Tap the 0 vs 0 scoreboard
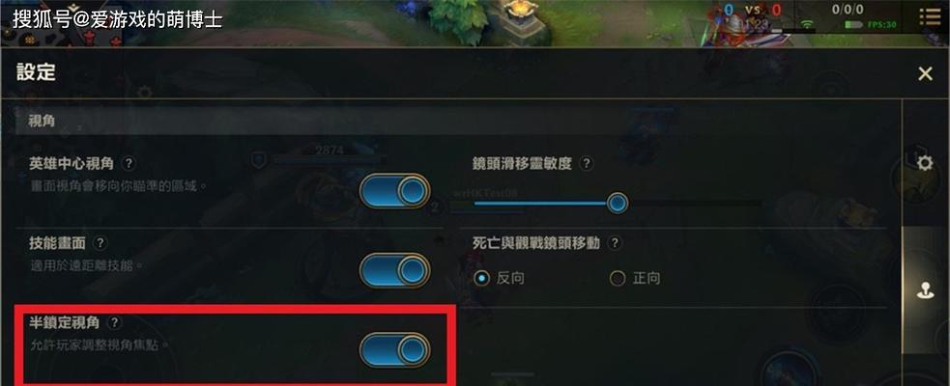Image resolution: width=950 pixels, height=386 pixels. click(753, 10)
